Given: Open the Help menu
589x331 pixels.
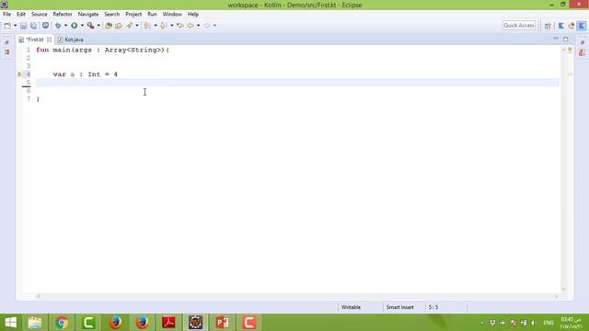Looking at the screenshot, I should pyautogui.click(x=193, y=15).
